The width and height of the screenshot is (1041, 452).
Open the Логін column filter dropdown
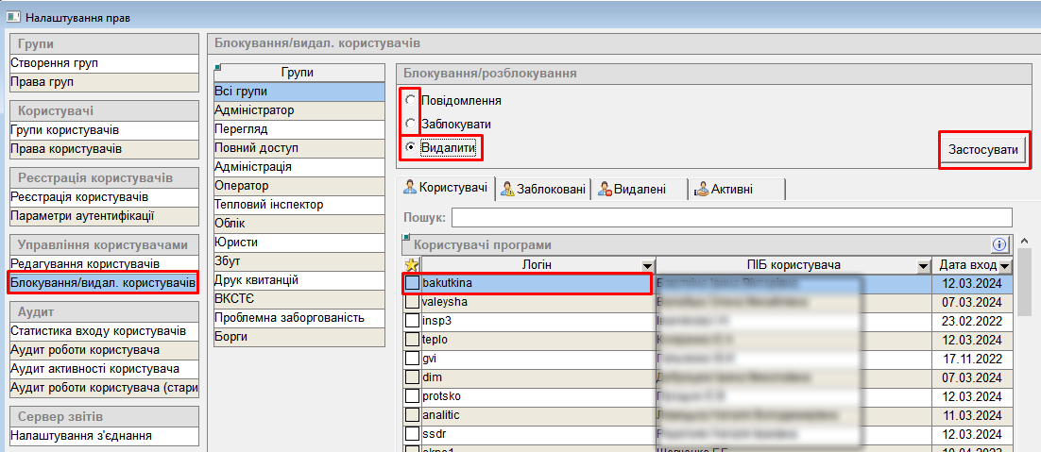[x=646, y=266]
